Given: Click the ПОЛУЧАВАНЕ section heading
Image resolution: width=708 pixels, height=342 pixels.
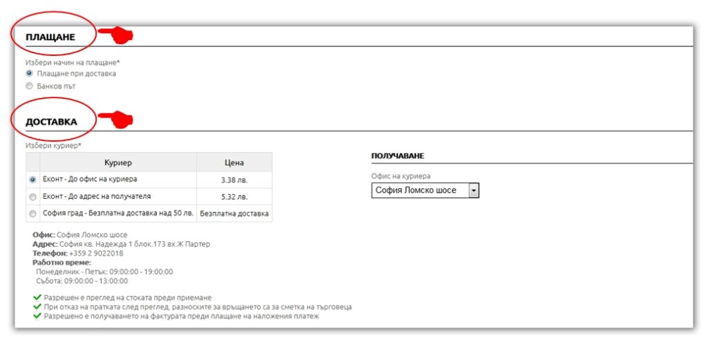Looking at the screenshot, I should click(398, 157).
